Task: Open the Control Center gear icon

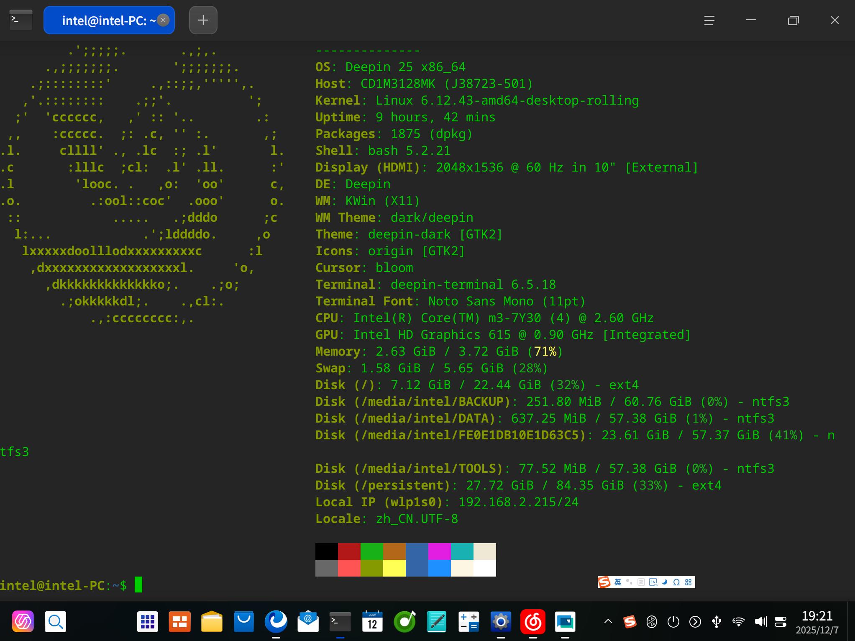Action: 501,622
